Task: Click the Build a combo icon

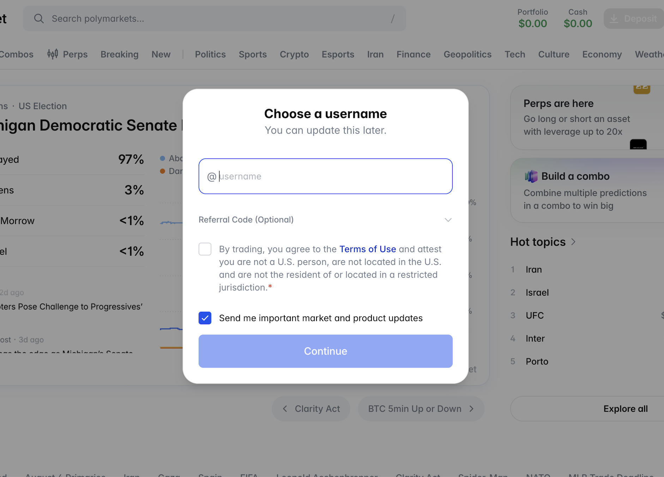Action: pyautogui.click(x=531, y=176)
